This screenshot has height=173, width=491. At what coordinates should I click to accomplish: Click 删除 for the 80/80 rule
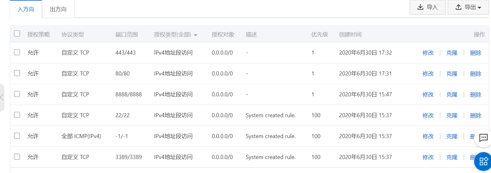pos(475,74)
